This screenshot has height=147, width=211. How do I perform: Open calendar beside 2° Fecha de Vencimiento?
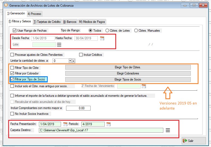tap(144, 86)
